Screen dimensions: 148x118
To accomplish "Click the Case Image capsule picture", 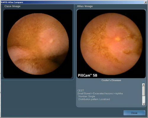I will 38,44.
